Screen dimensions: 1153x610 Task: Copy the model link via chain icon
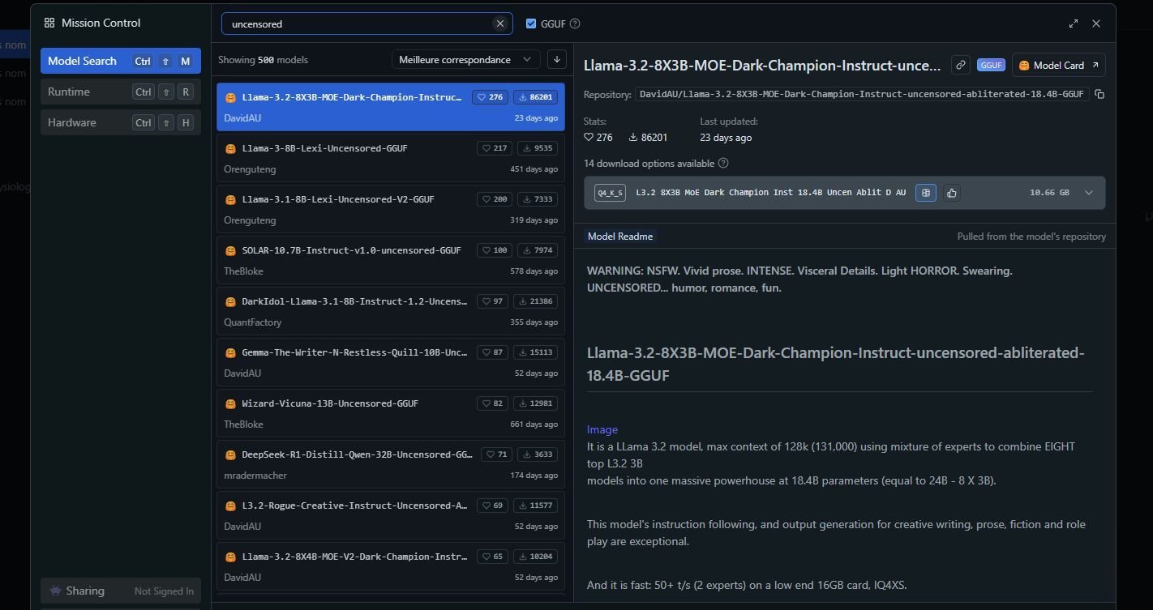(x=960, y=65)
